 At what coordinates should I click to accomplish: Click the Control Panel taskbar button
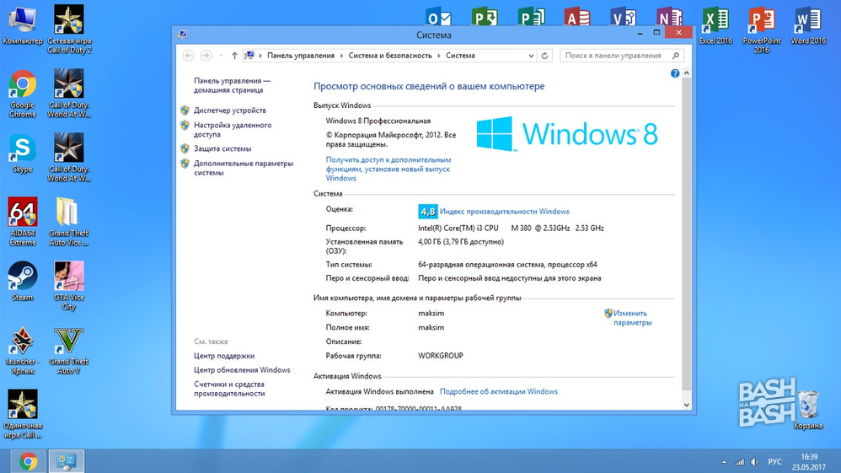(x=67, y=461)
